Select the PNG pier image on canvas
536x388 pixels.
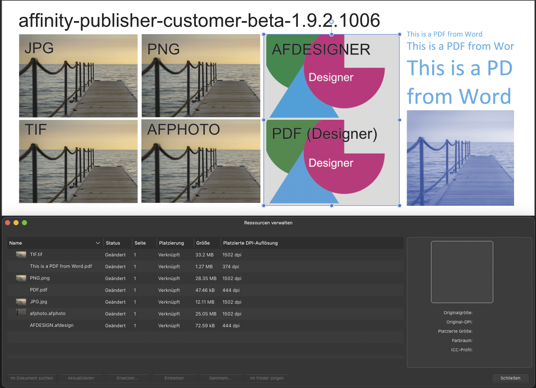pos(201,75)
